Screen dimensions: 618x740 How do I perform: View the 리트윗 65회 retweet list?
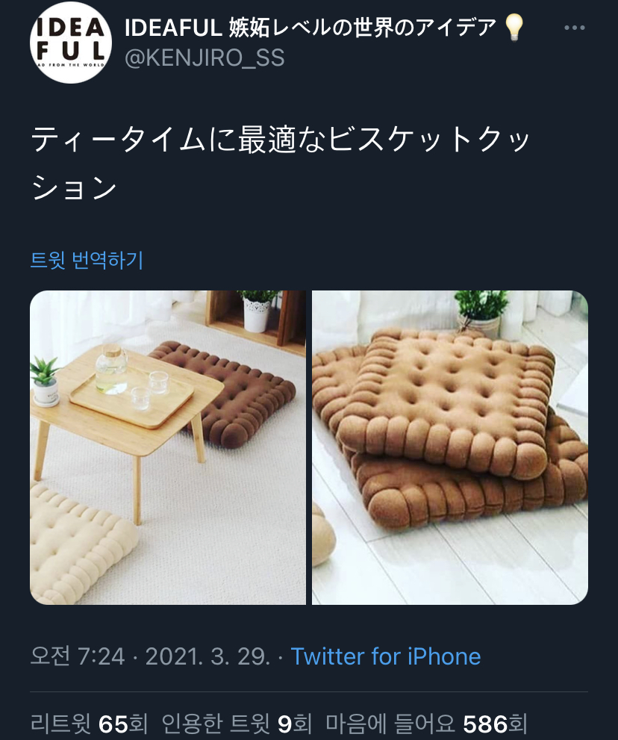coord(89,724)
